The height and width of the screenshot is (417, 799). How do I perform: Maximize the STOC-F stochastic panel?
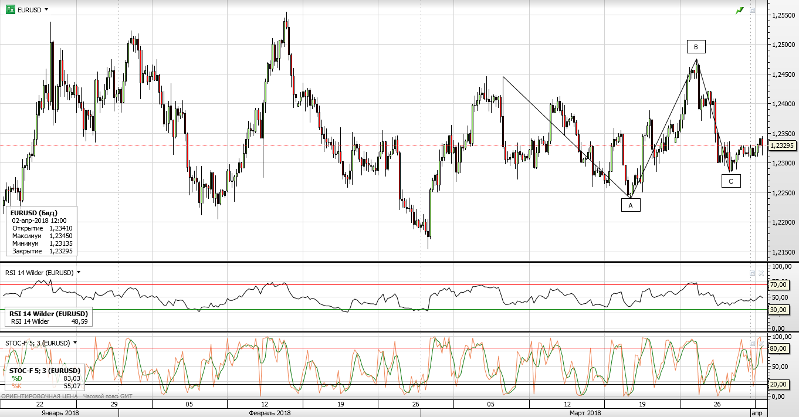[753, 343]
